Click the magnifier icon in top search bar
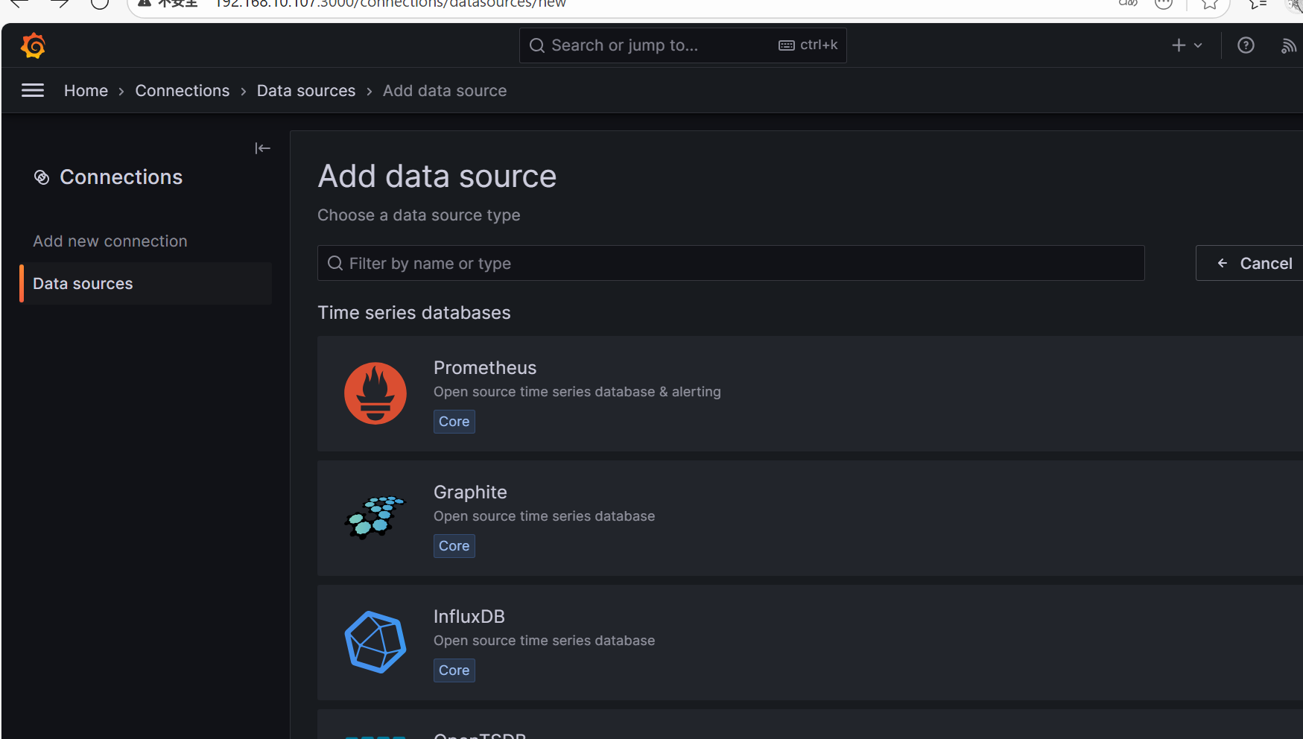The width and height of the screenshot is (1303, 739). coord(537,45)
